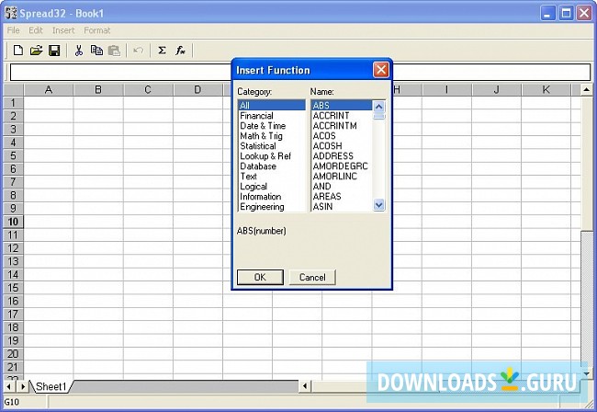Select column B header
This screenshot has height=412, width=597.
[x=98, y=90]
